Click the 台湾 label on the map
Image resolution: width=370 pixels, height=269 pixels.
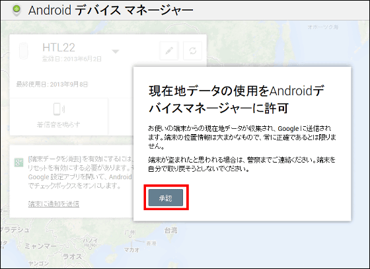(171, 230)
